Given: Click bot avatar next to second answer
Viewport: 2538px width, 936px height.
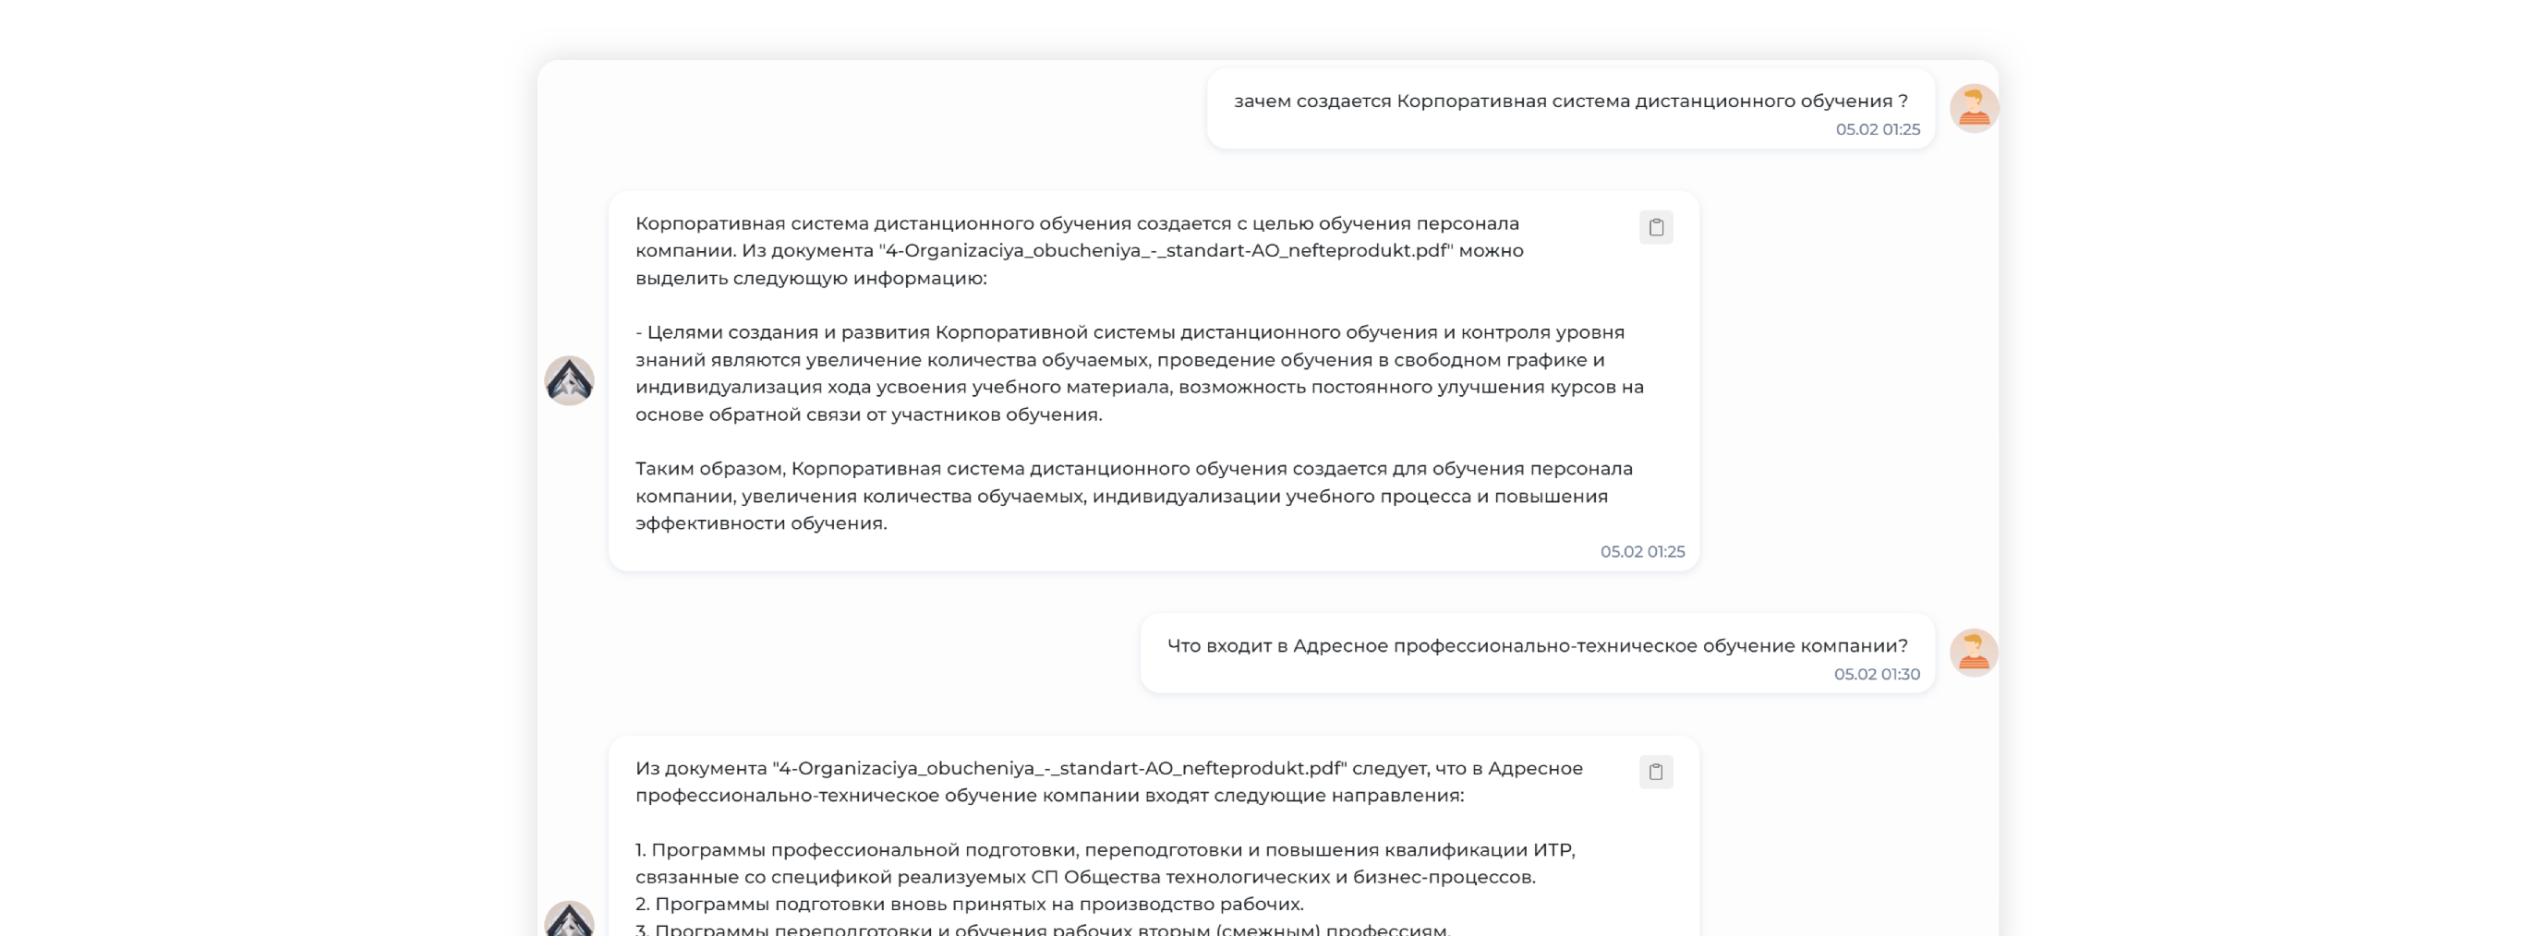Looking at the screenshot, I should 570,919.
